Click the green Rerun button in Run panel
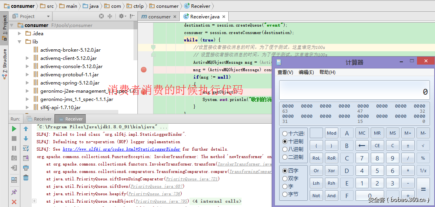Image resolution: width=435 pixels, height=207 pixels. click(14, 129)
